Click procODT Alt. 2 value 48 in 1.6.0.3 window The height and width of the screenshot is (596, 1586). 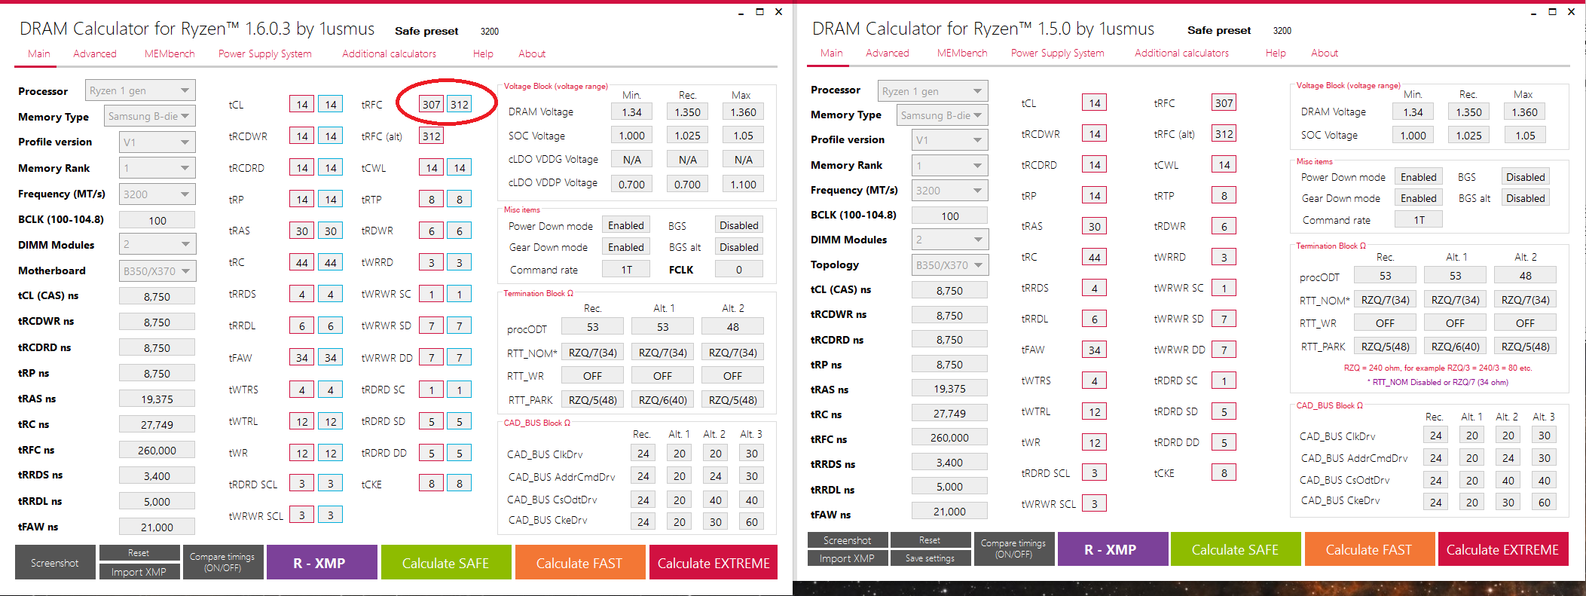(732, 326)
